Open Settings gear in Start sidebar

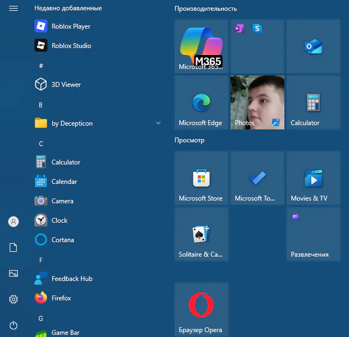click(13, 299)
